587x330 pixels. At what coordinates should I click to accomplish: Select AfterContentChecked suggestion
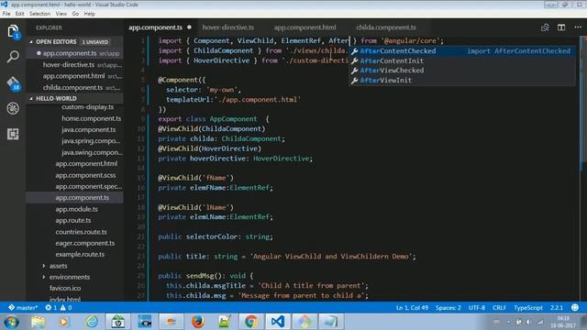pyautogui.click(x=462, y=51)
